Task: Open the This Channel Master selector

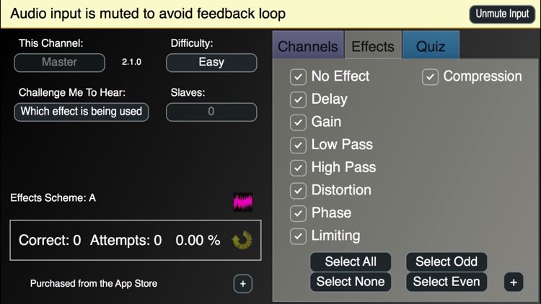Action: pos(59,63)
